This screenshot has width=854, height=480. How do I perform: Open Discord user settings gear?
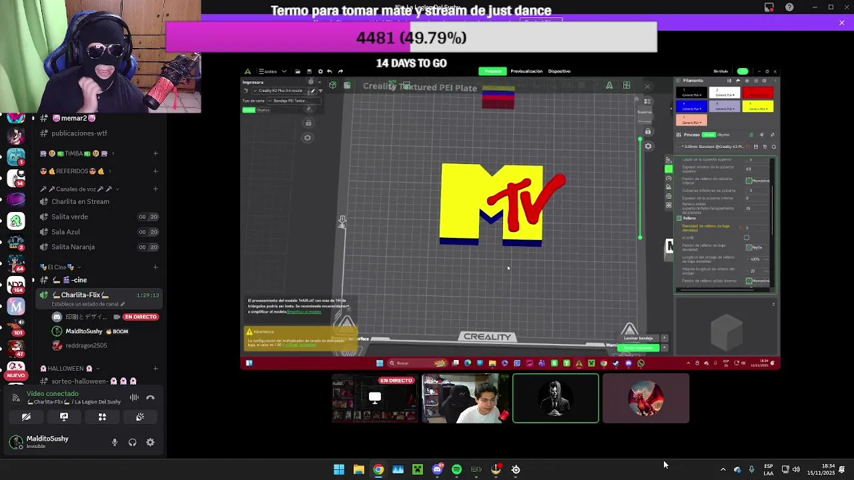point(150,442)
